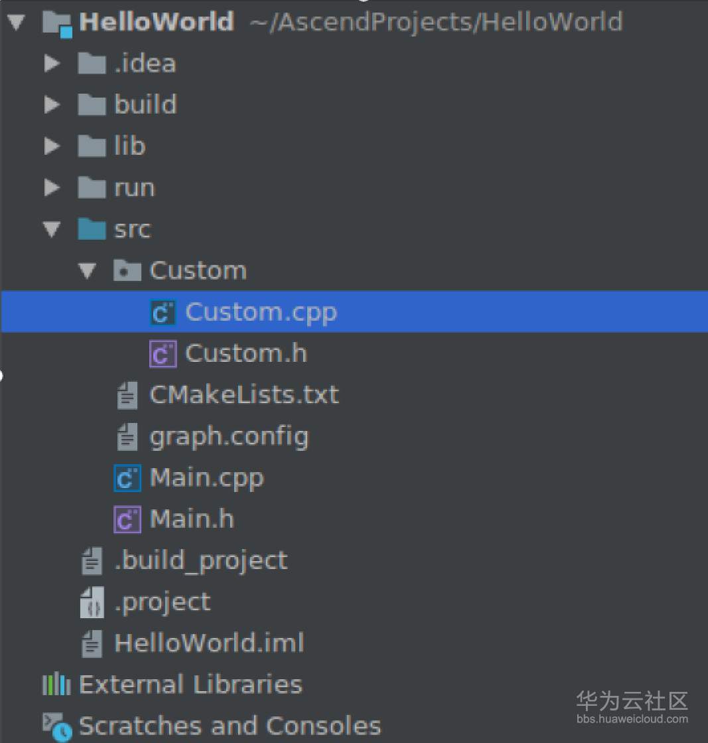
Task: Click the Main.cpp C++ file icon
Action: (x=127, y=478)
